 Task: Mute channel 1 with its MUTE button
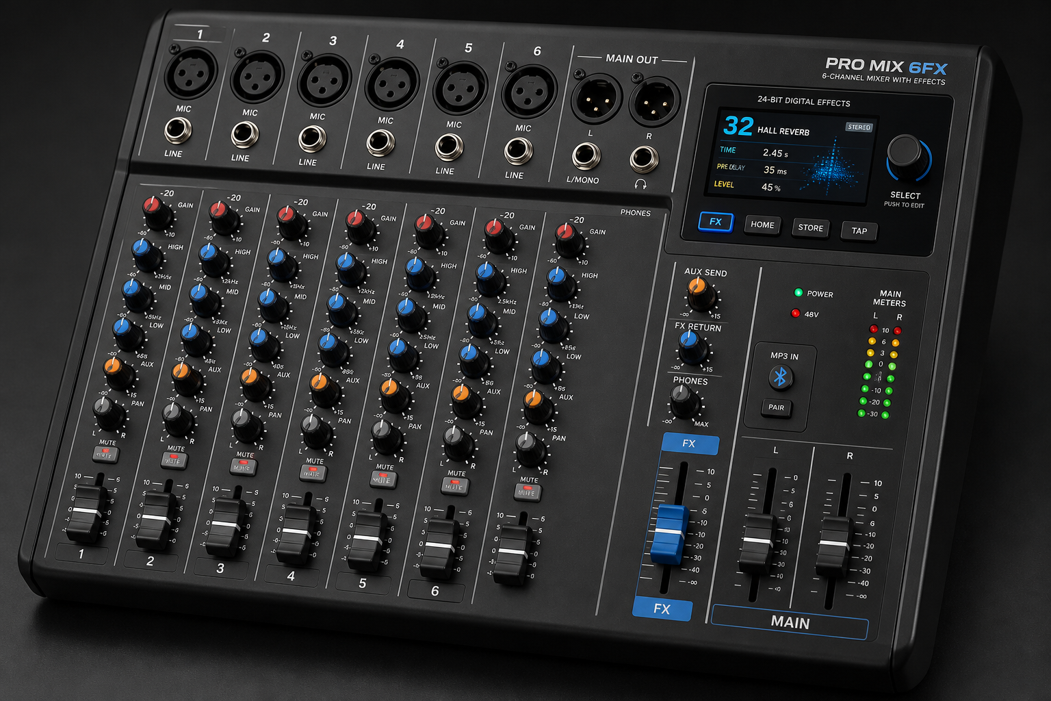[x=105, y=455]
